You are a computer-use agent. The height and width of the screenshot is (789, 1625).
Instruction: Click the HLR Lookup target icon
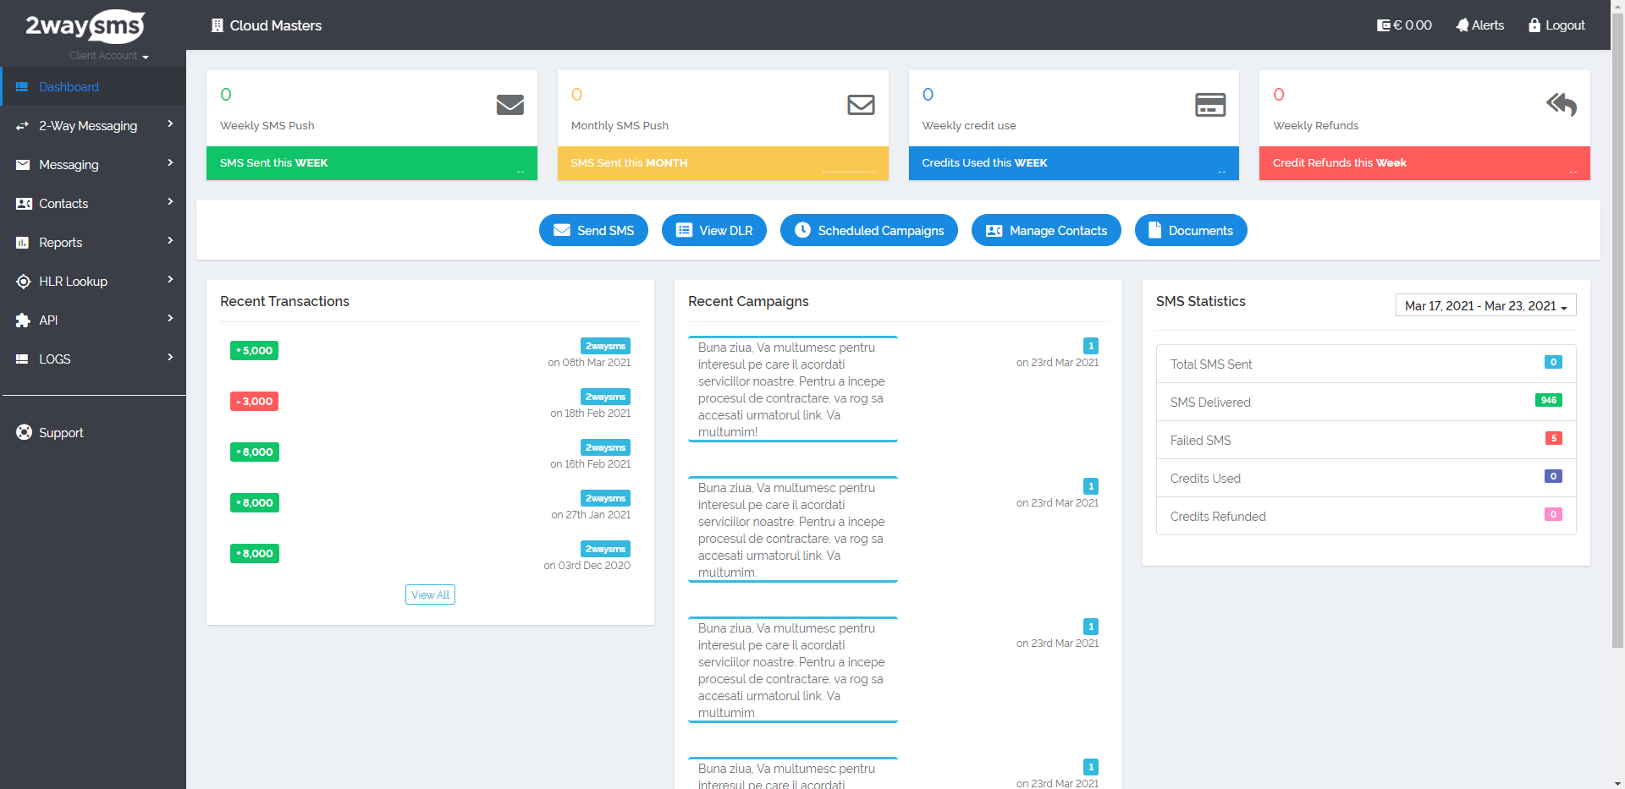[x=24, y=282]
